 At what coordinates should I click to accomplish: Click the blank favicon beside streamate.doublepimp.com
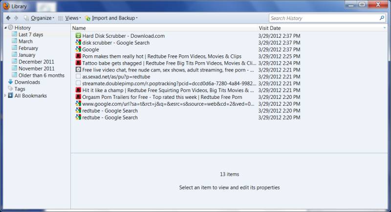(x=78, y=83)
